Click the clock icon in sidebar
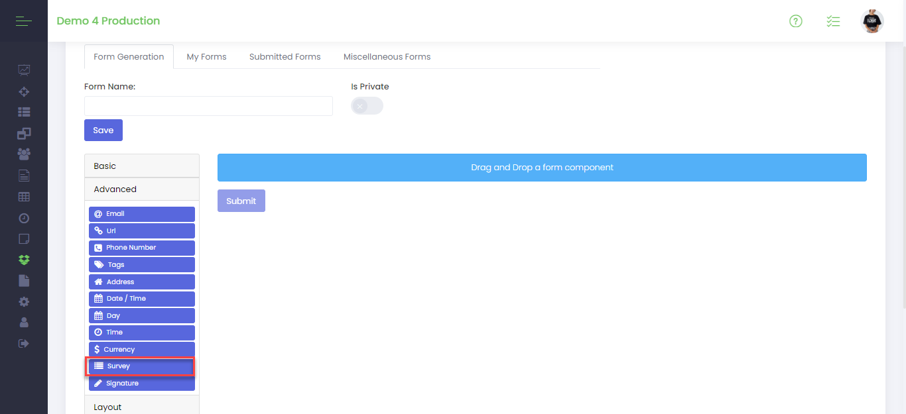 [24, 218]
